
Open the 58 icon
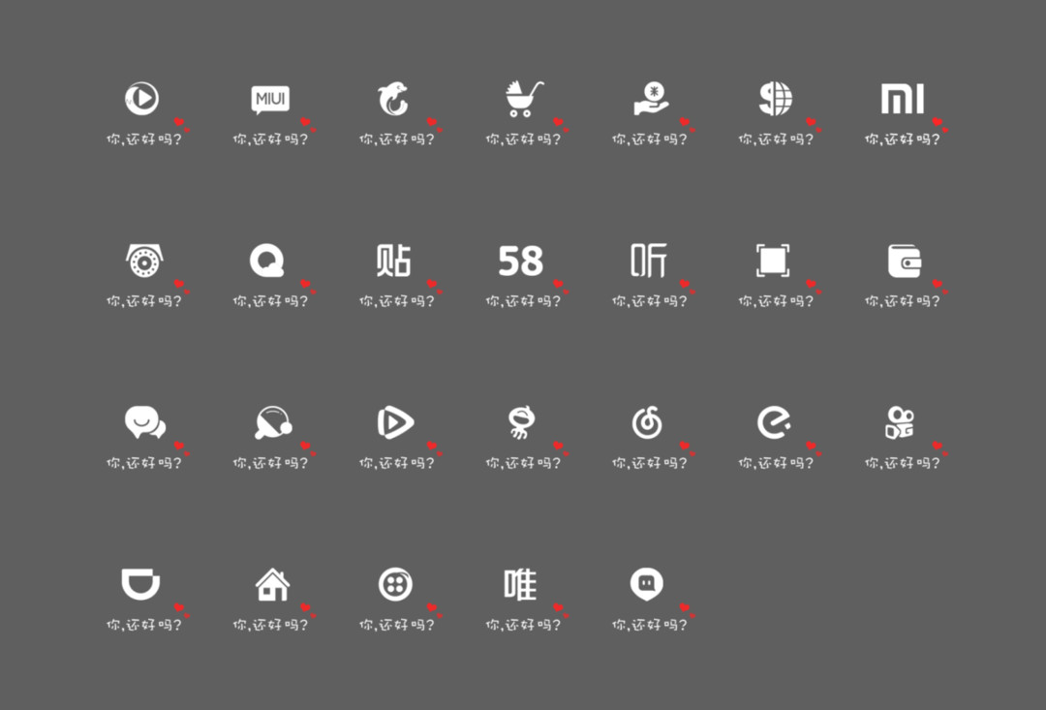tap(521, 261)
